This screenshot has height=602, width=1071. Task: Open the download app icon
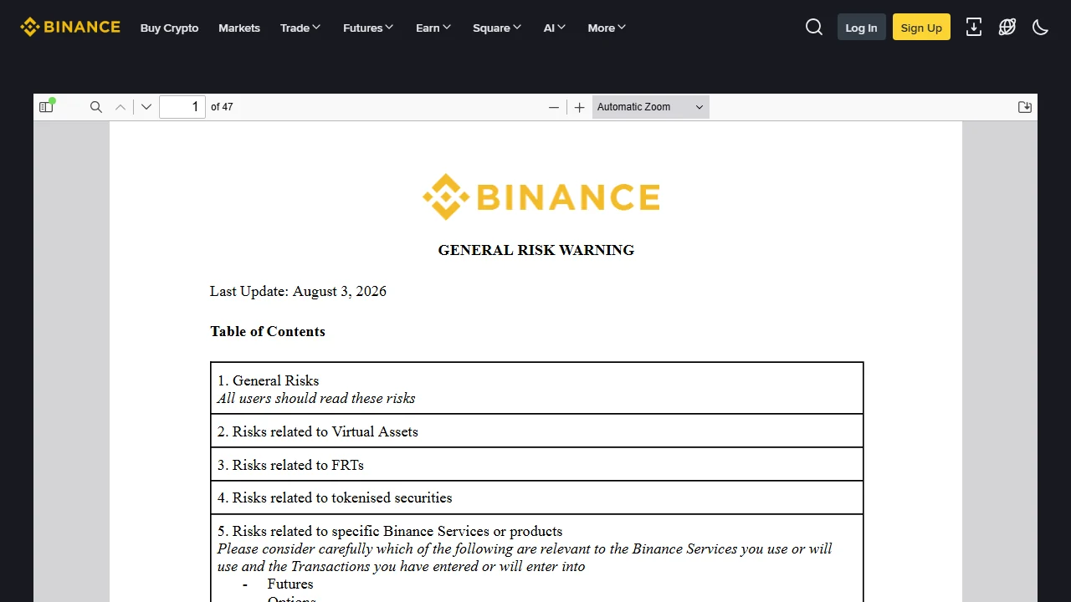tap(974, 27)
